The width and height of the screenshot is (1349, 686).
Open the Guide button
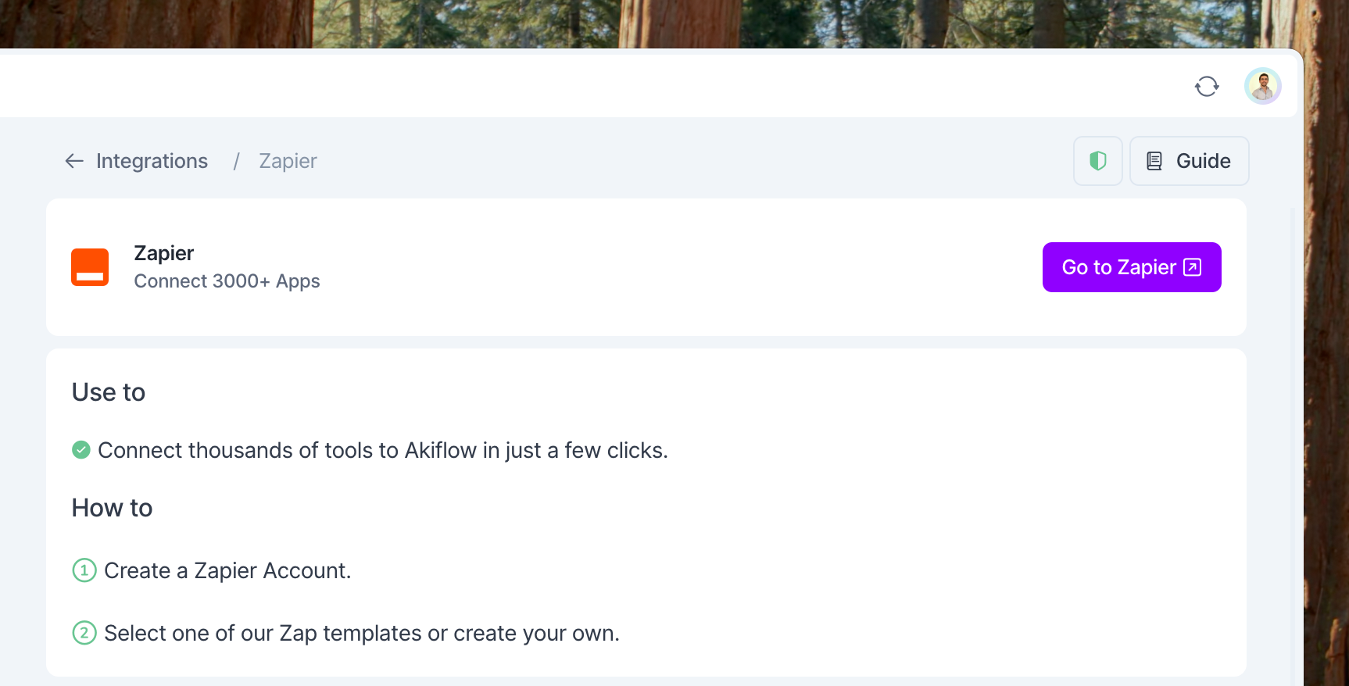click(1189, 161)
